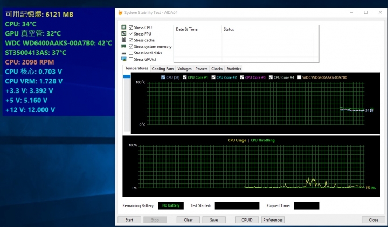The image size is (388, 227).
Task: Open the Powers tab
Action: tap(201, 69)
